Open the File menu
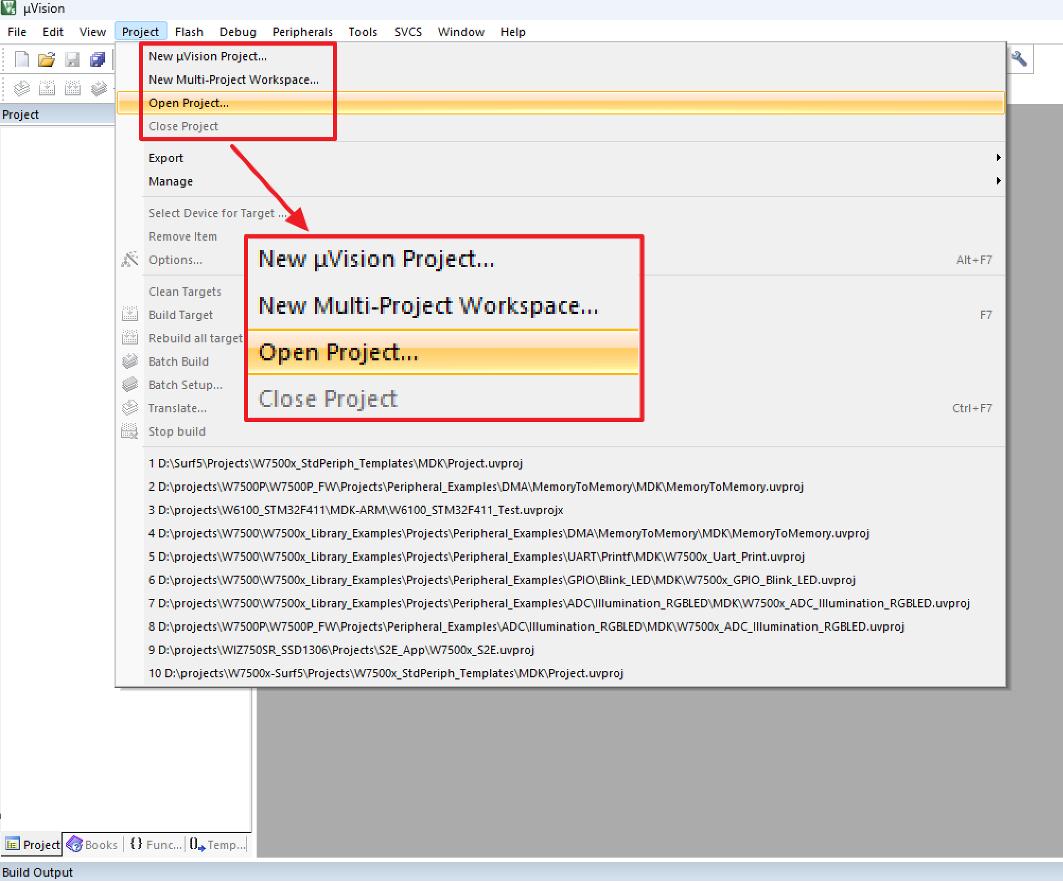The width and height of the screenshot is (1063, 883). (x=17, y=32)
